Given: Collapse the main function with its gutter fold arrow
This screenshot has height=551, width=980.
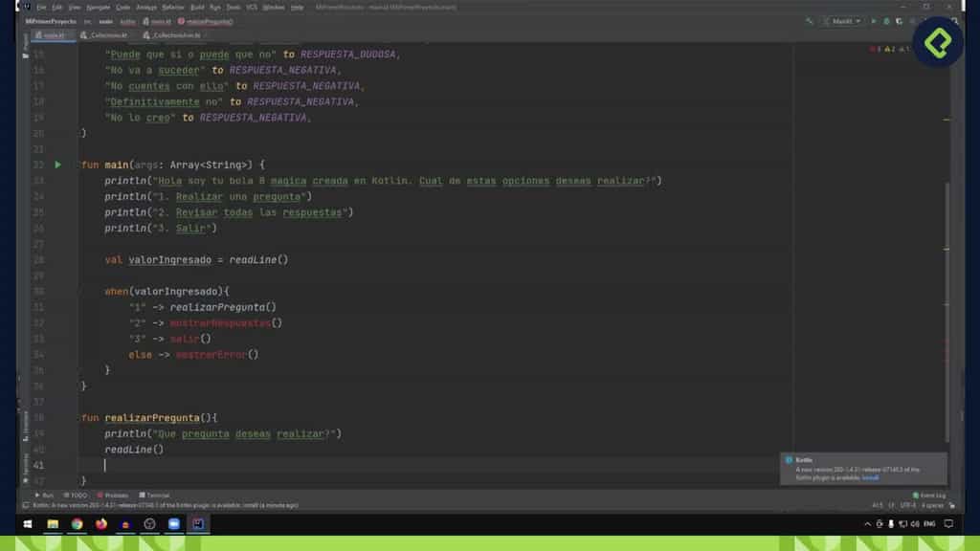Looking at the screenshot, I should (69, 165).
